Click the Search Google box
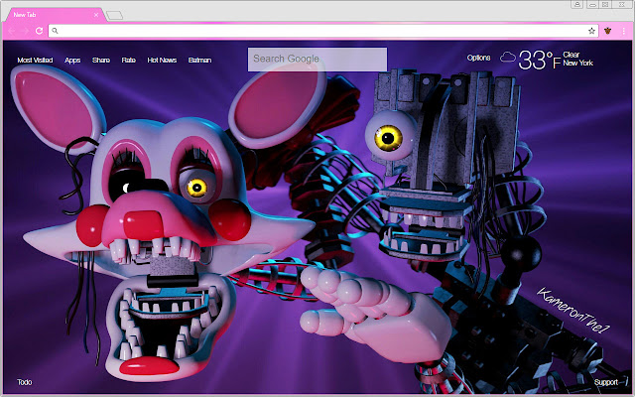The width and height of the screenshot is (635, 397). coord(317,60)
